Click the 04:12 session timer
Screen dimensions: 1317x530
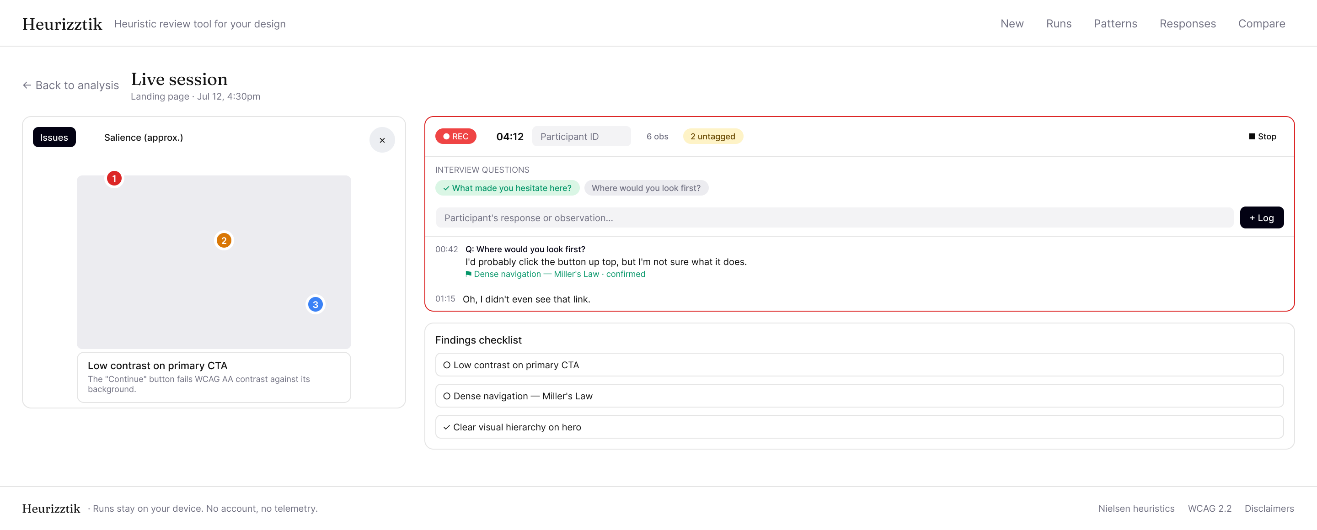pos(510,136)
